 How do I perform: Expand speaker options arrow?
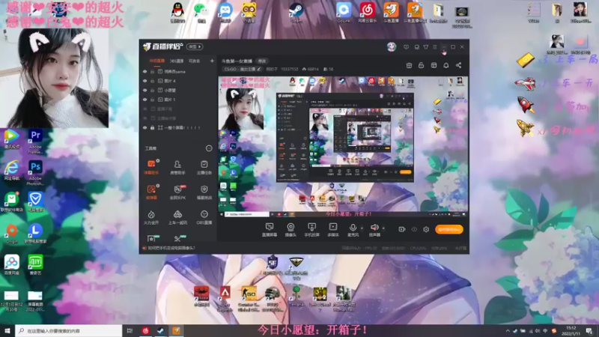pos(383,228)
